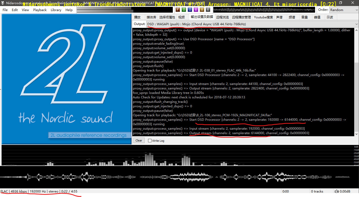
Task: Click the volume speaker icon in status bar
Action: (336, 191)
